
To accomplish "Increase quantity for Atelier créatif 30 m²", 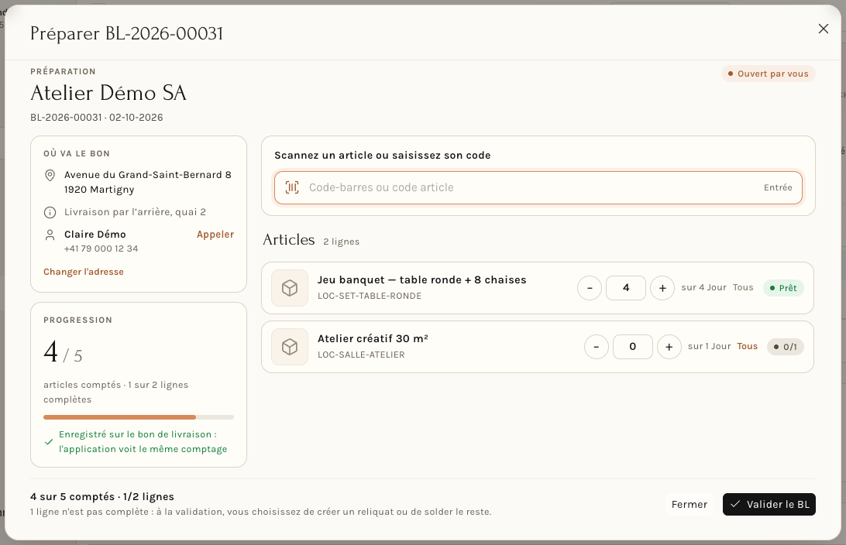I will point(669,347).
